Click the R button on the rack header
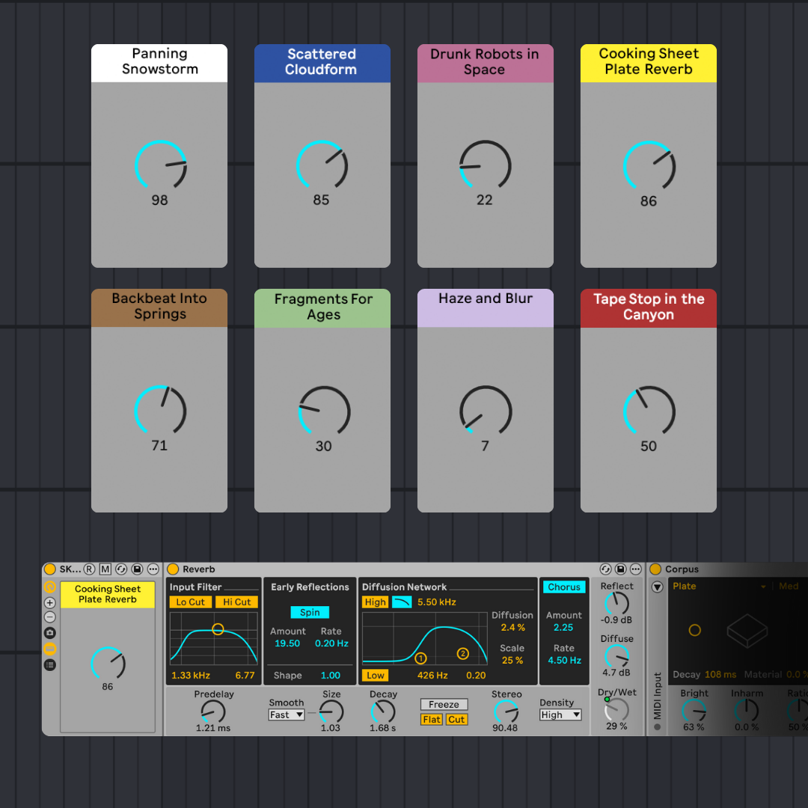Screen dimensions: 808x808 (88, 569)
